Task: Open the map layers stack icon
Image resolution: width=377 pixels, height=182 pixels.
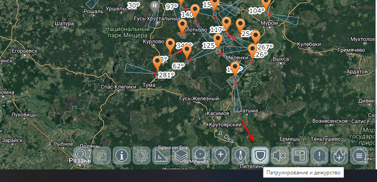Action: click(181, 156)
